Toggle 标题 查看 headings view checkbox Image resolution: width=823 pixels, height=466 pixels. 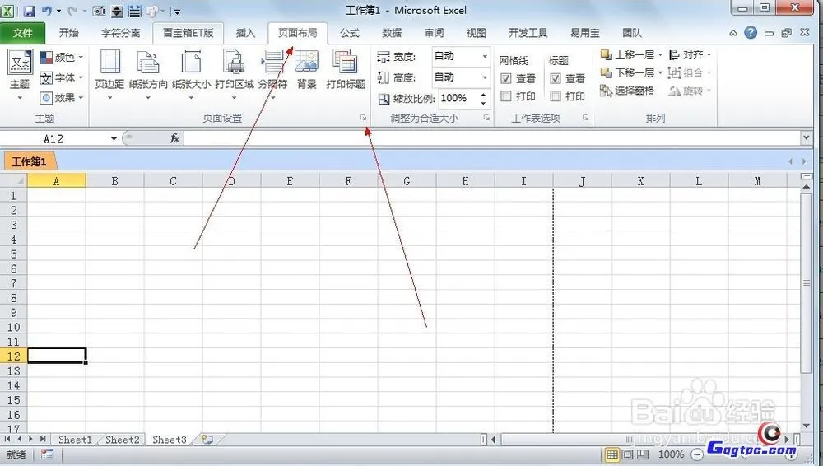(556, 79)
